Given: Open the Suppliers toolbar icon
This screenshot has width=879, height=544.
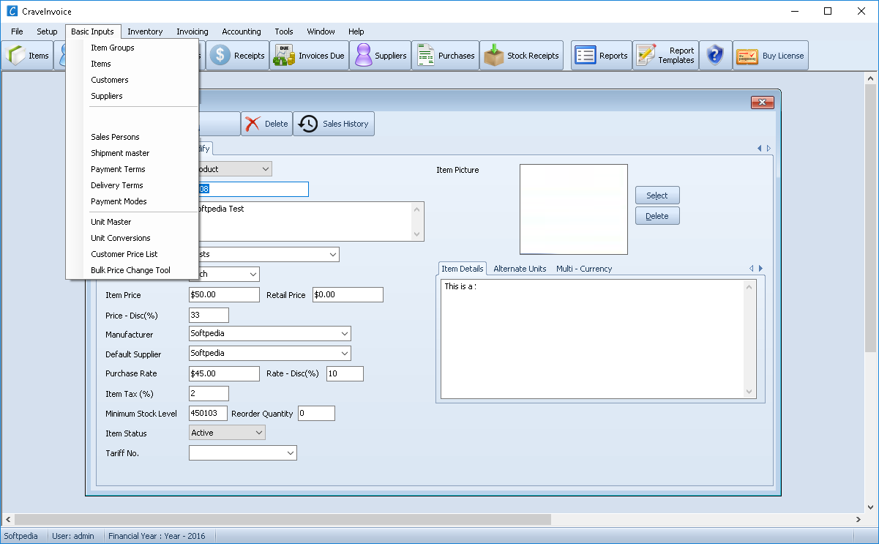Looking at the screenshot, I should pyautogui.click(x=379, y=56).
